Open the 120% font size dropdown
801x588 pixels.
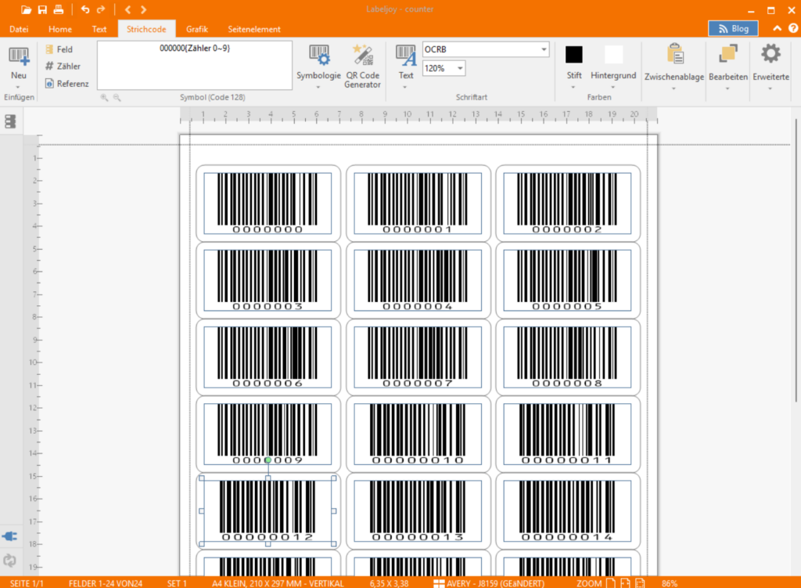458,68
